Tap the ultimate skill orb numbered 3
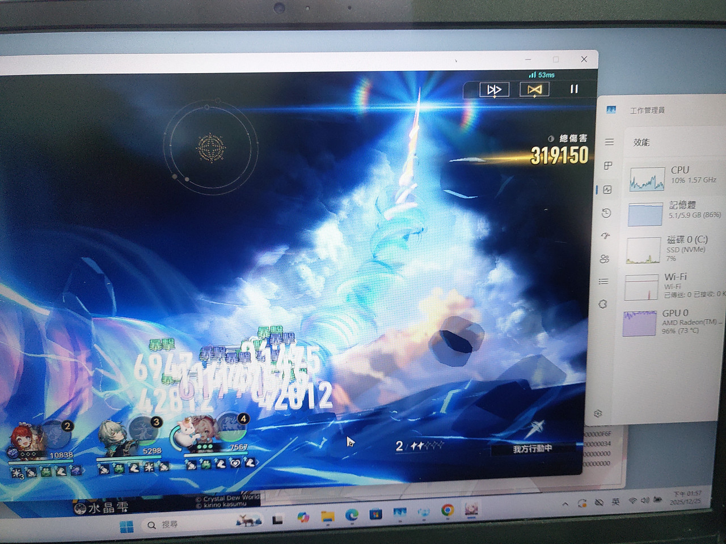Screen dimensions: 726x544 click(145, 430)
